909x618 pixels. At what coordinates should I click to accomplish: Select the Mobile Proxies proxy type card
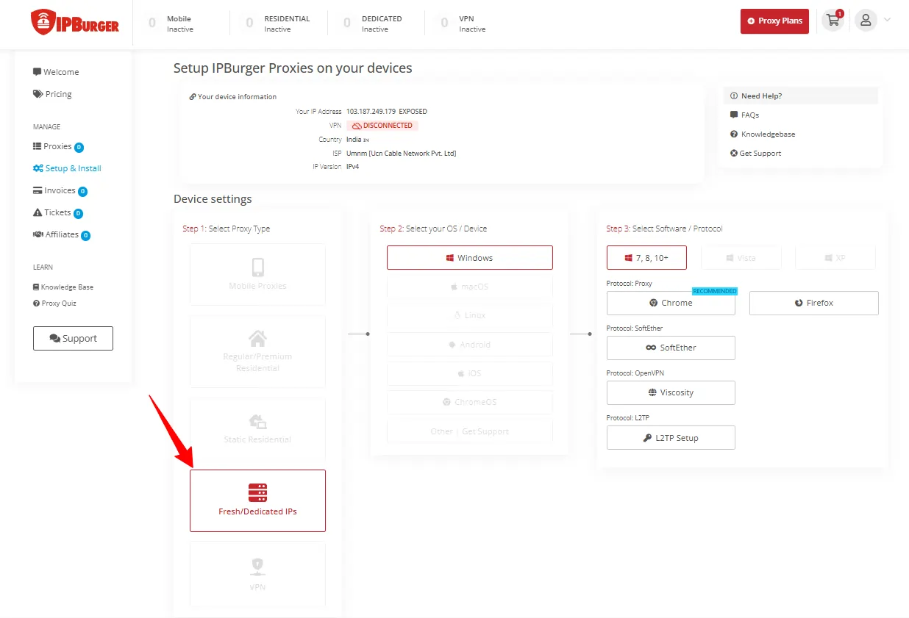[257, 274]
